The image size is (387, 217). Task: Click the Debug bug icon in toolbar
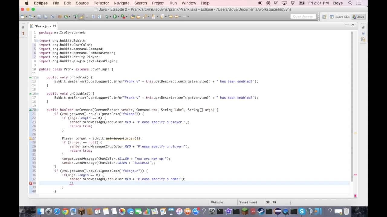(106, 17)
